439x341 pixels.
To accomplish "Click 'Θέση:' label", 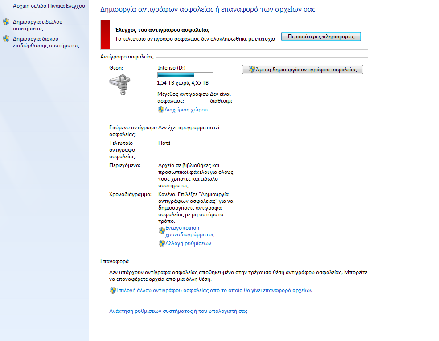I will [x=116, y=68].
